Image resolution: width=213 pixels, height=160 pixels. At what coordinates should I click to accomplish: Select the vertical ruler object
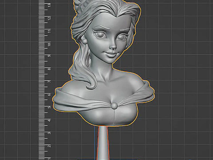tap(44, 80)
